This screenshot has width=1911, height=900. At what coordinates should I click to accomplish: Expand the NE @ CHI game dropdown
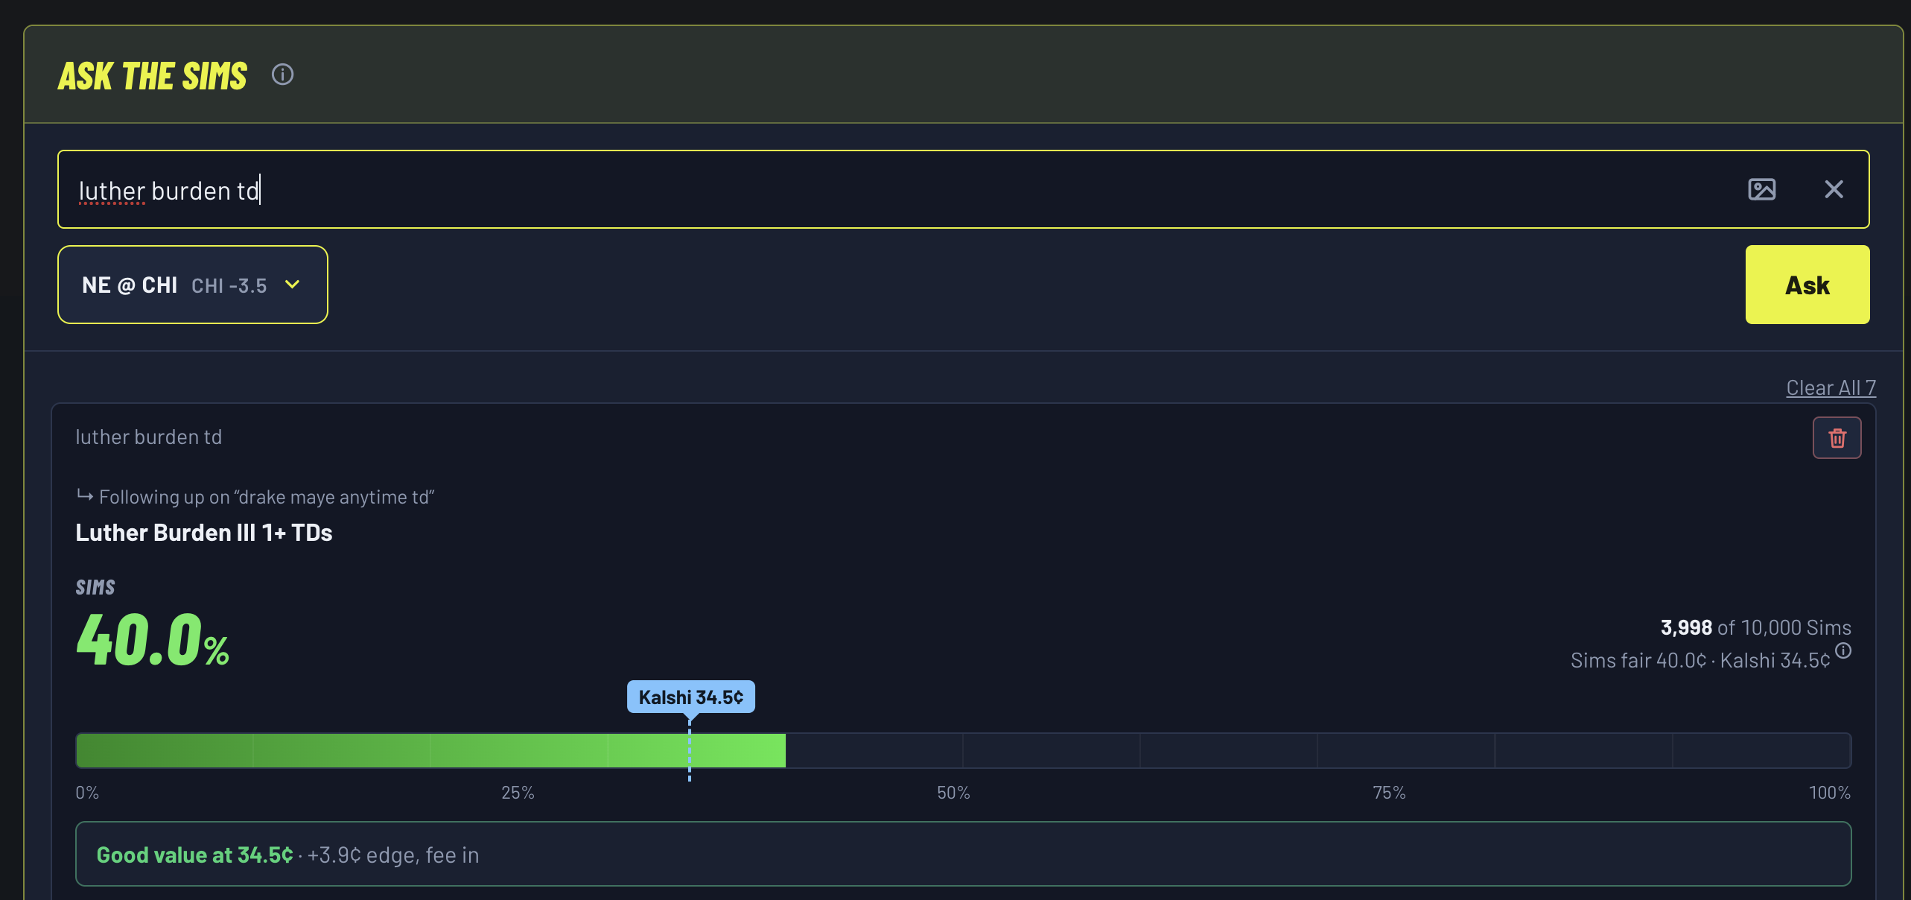[x=193, y=285]
